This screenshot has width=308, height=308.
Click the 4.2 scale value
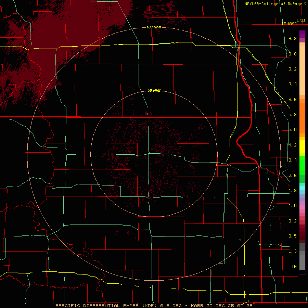click(293, 145)
